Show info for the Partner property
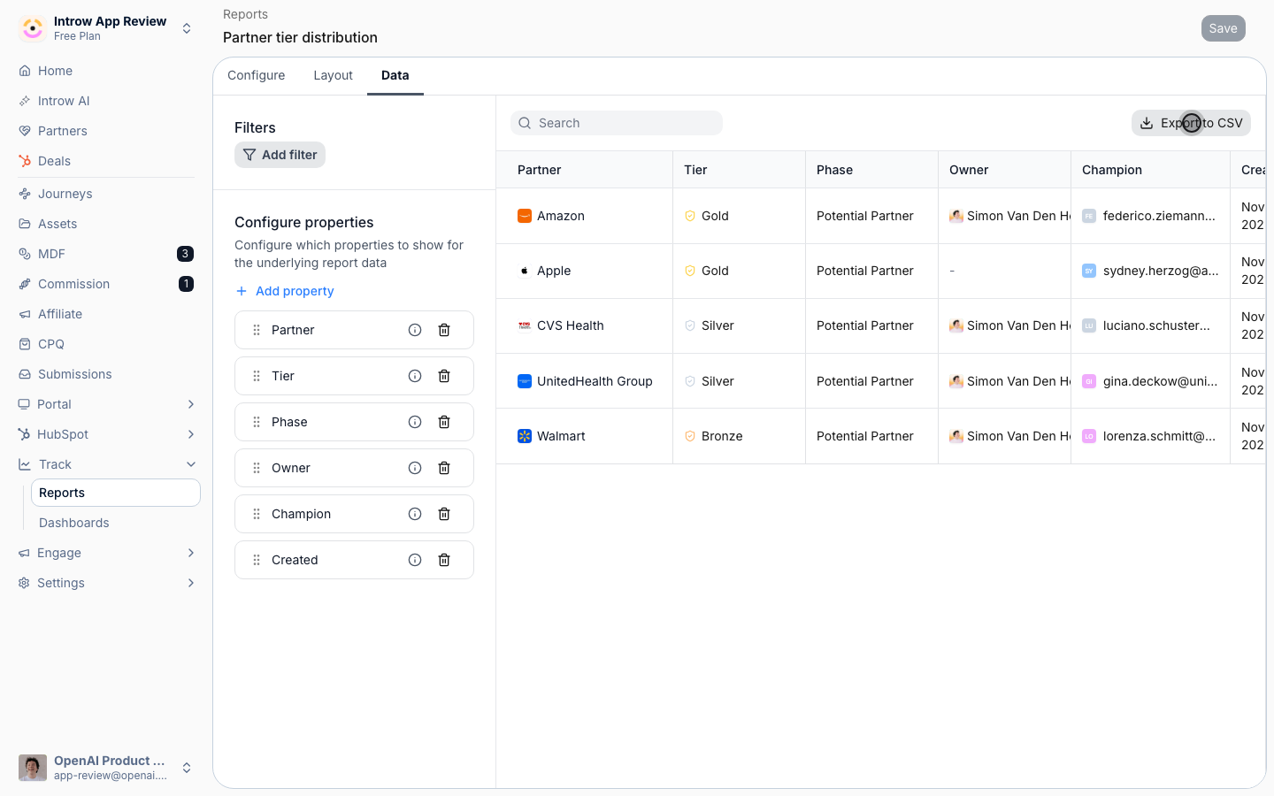Viewport: 1274px width, 796px height. (x=415, y=330)
